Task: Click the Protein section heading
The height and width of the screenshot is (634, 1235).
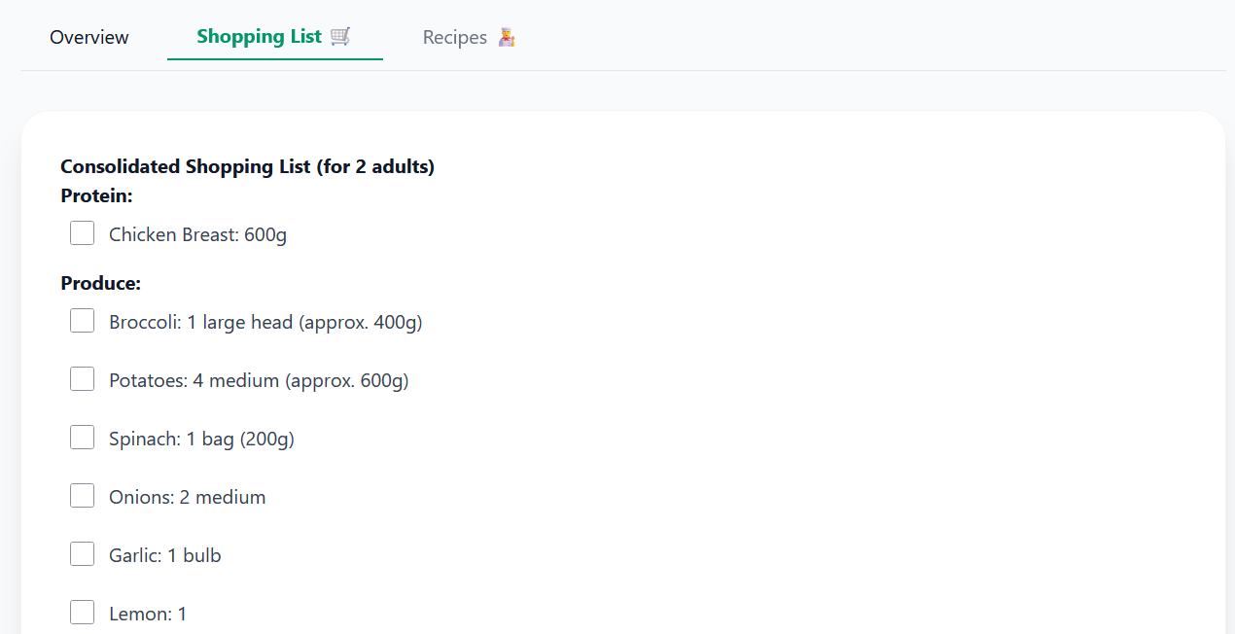Action: tap(96, 195)
